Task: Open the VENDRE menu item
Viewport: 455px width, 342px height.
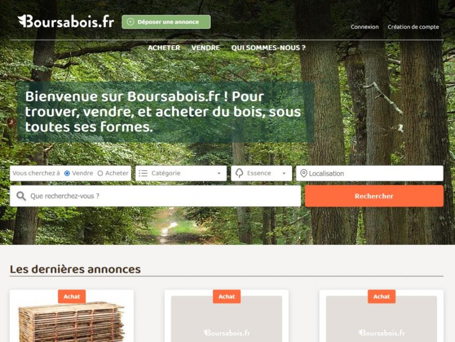Action: pos(205,48)
